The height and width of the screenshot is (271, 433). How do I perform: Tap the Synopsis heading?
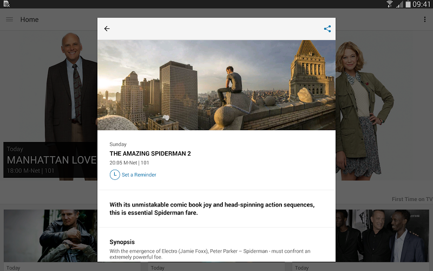click(122, 242)
